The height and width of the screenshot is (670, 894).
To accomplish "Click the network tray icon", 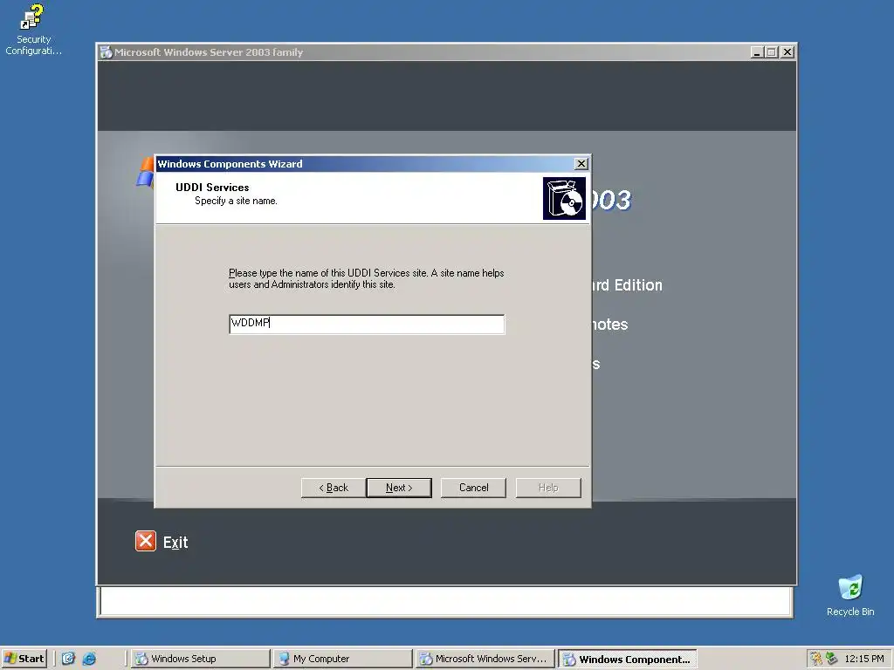I will (831, 659).
